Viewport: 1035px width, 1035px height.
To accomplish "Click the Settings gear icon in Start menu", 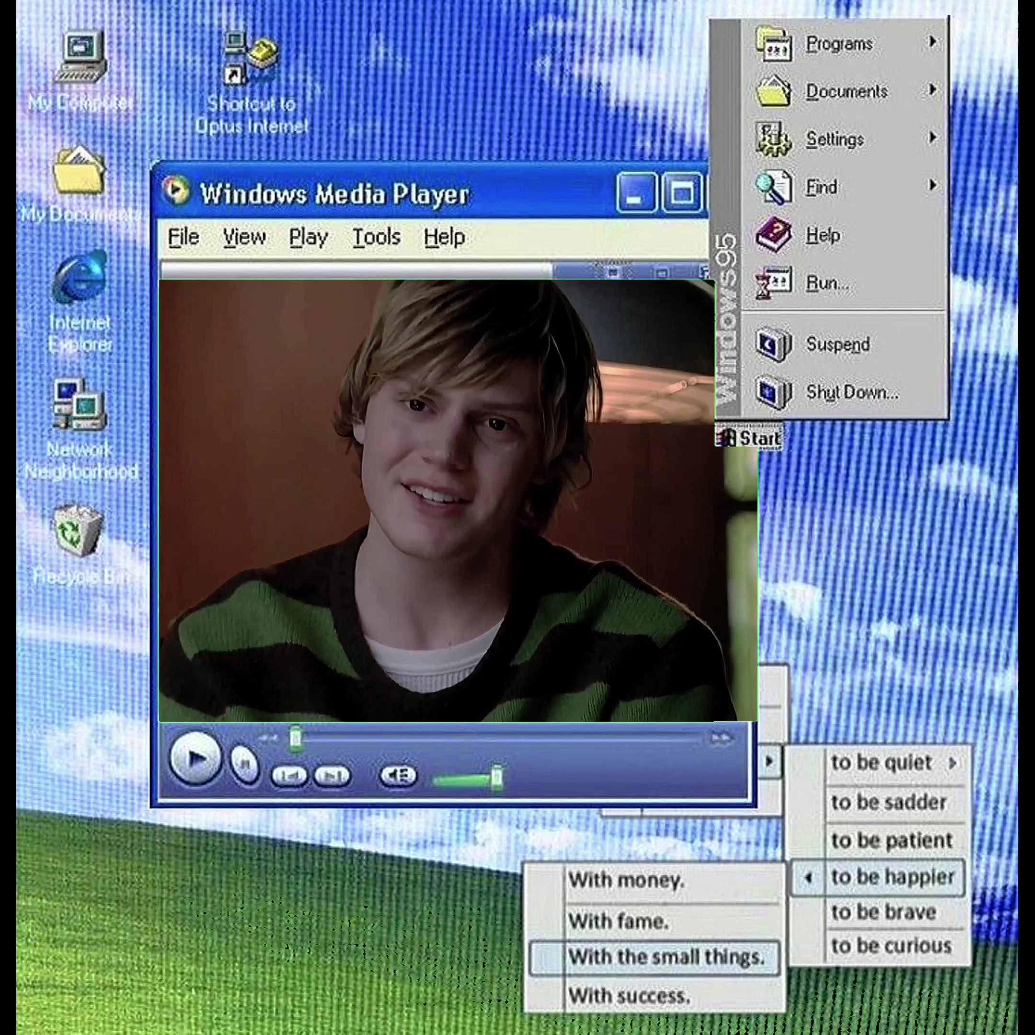I will [x=773, y=139].
